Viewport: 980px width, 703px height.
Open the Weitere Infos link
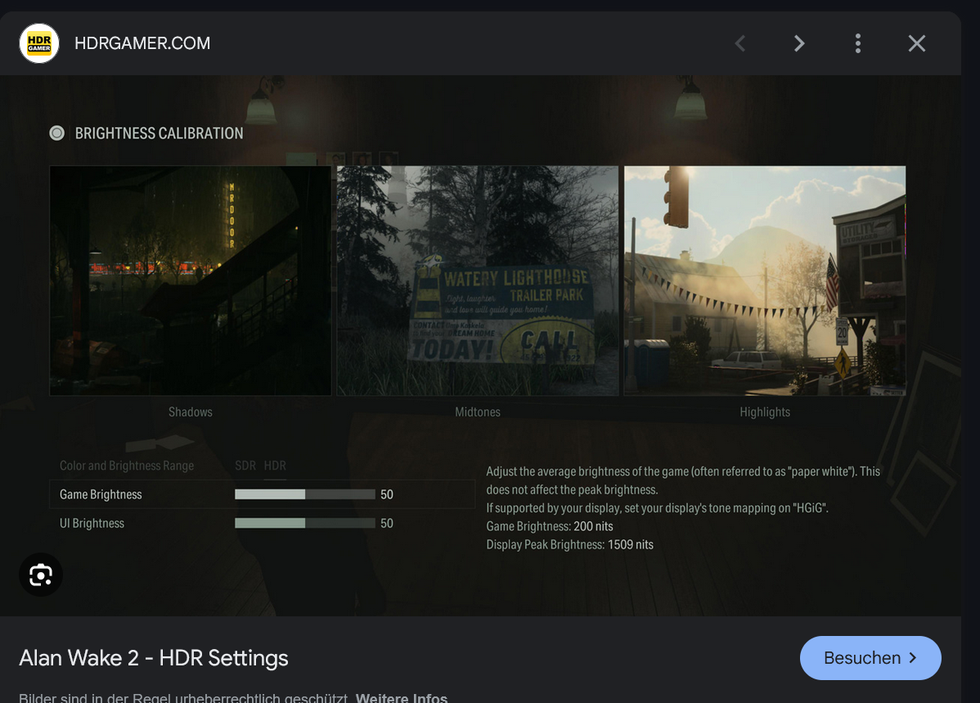401,698
